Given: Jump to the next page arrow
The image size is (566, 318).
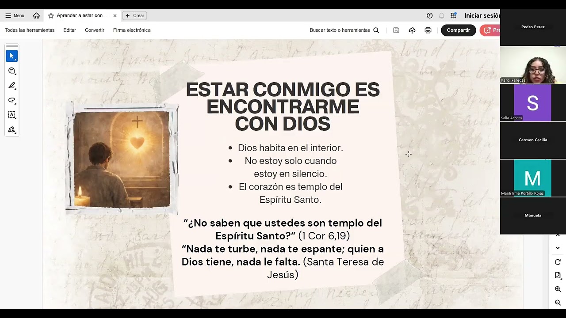Looking at the screenshot, I should tap(558, 248).
